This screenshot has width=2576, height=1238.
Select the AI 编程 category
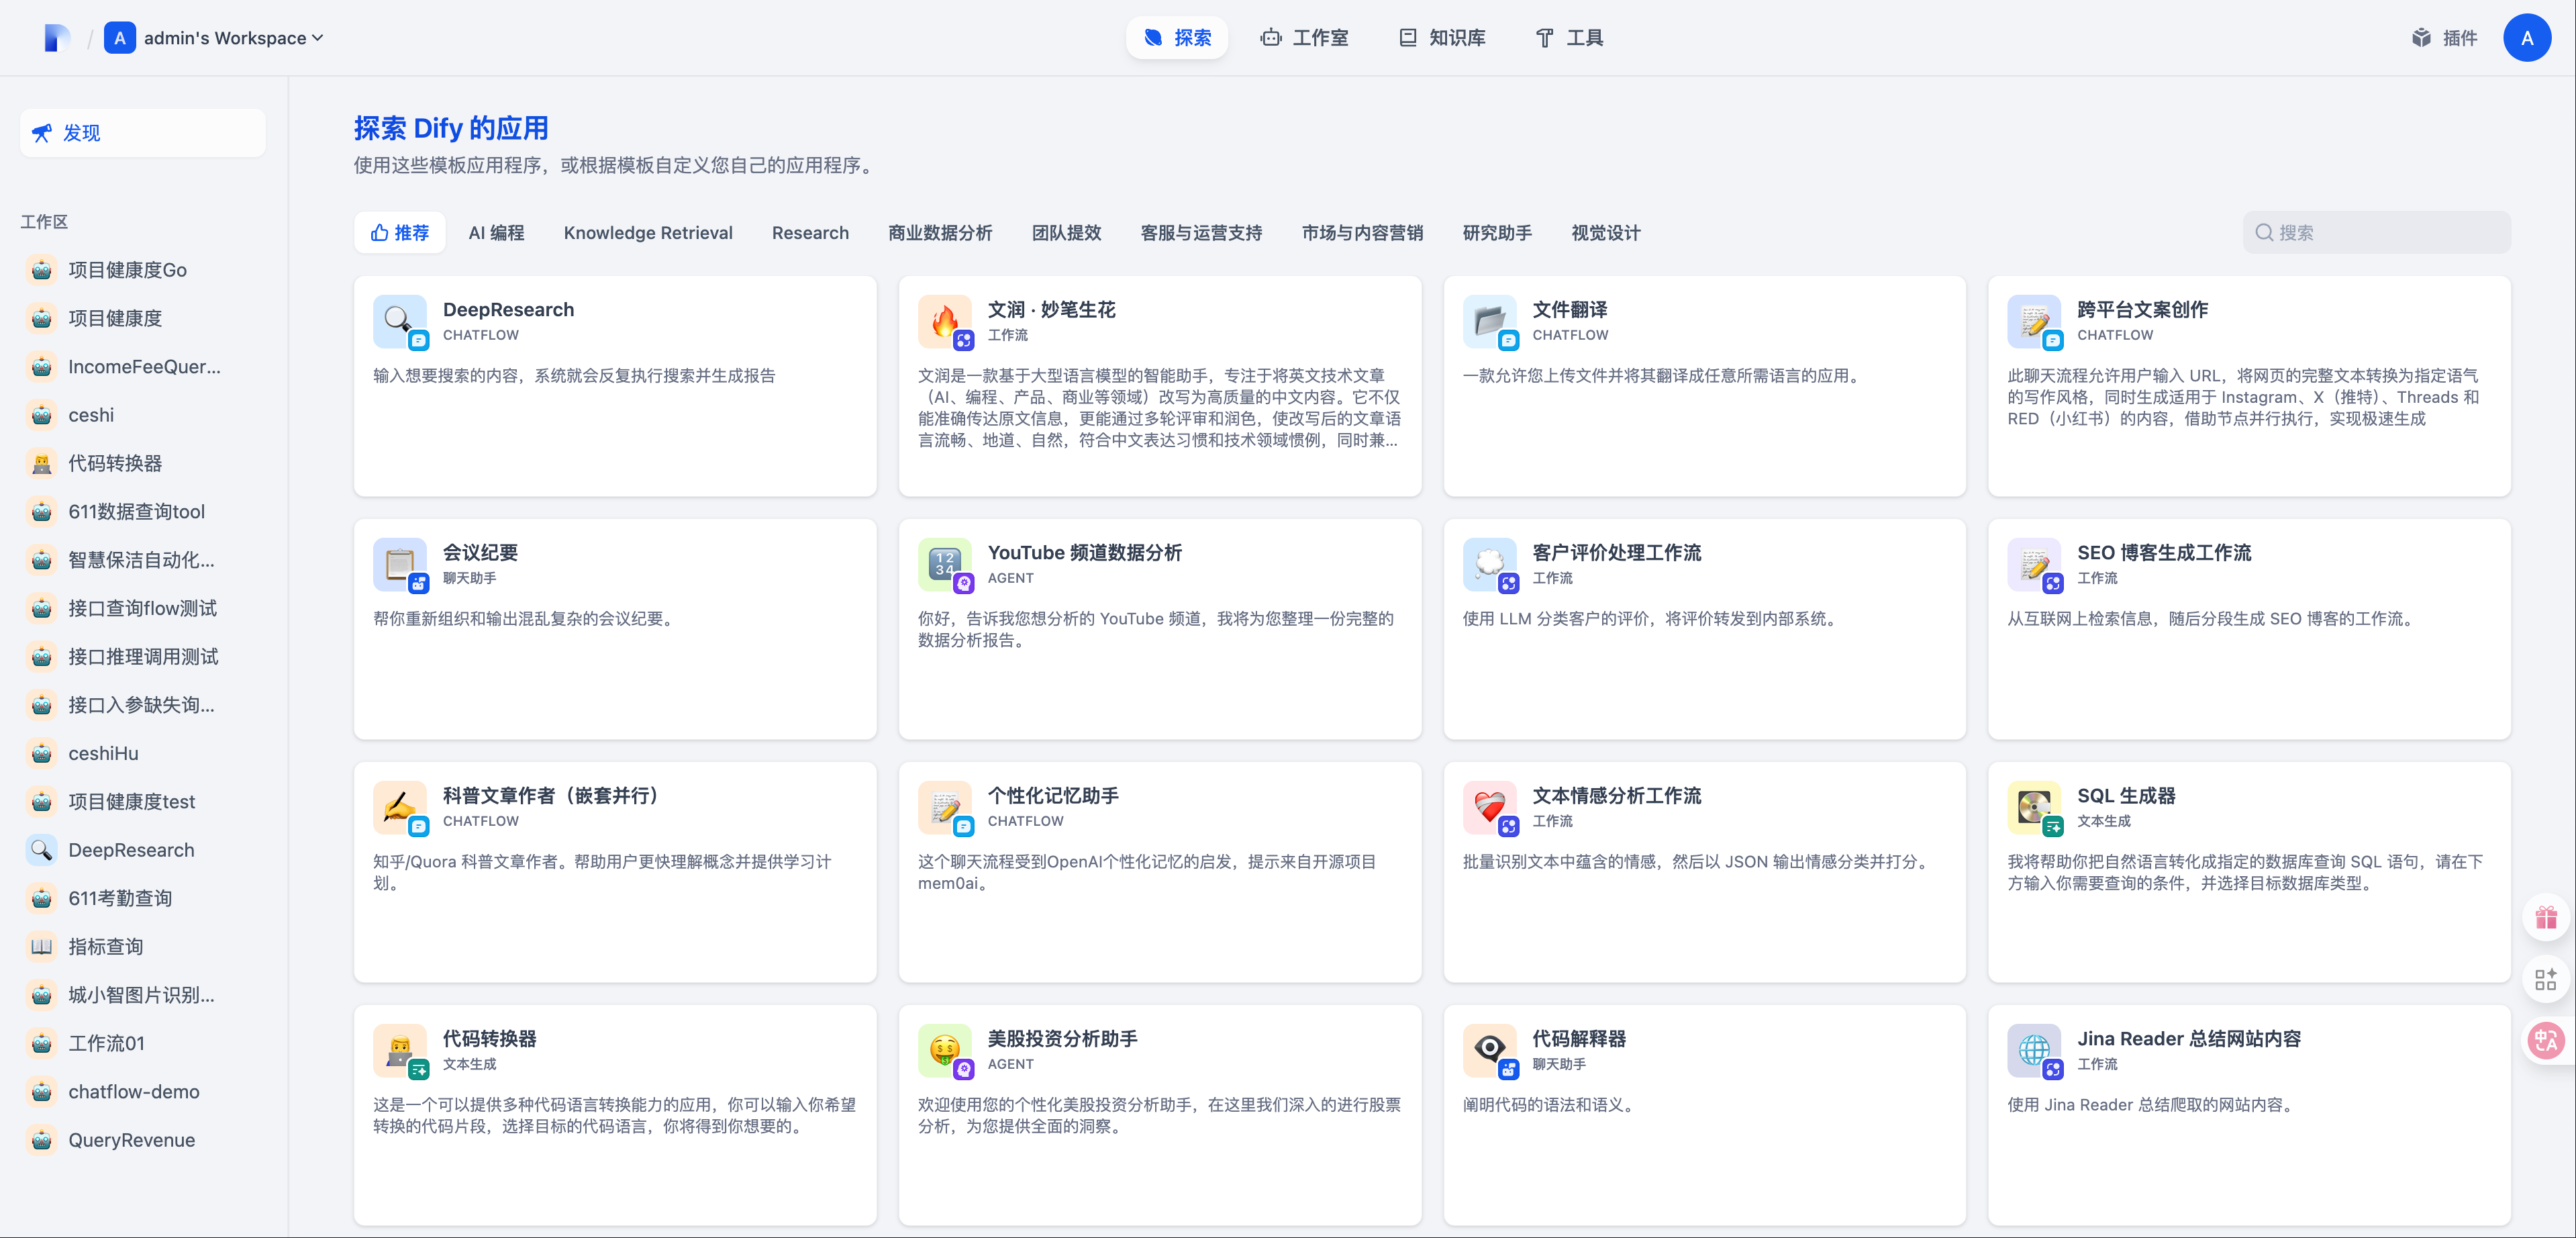(497, 233)
